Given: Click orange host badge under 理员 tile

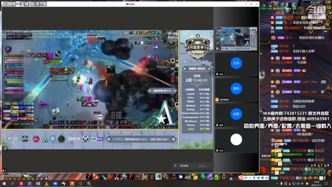Looking at the screenshot, I should pyautogui.click(x=217, y=99).
